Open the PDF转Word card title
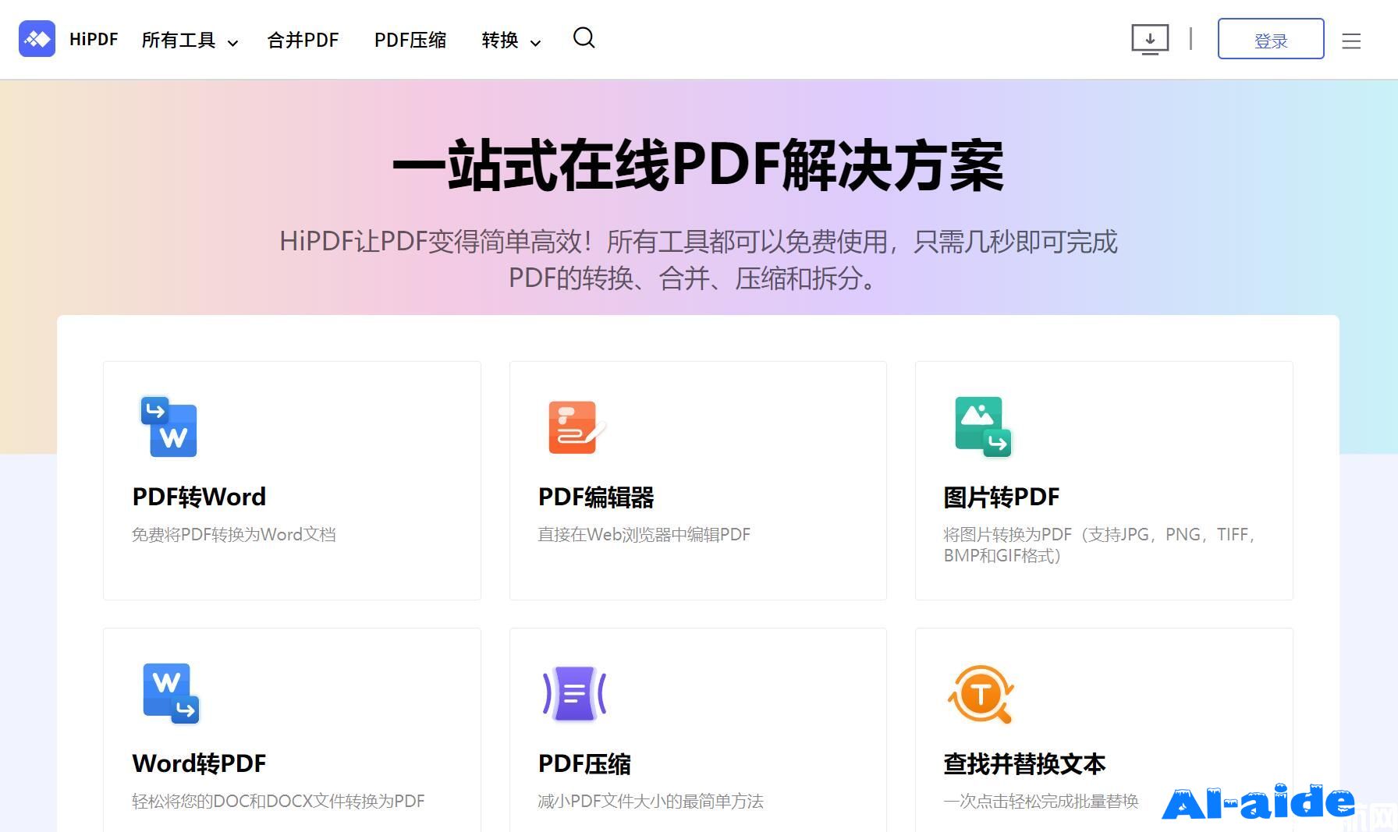 200,497
